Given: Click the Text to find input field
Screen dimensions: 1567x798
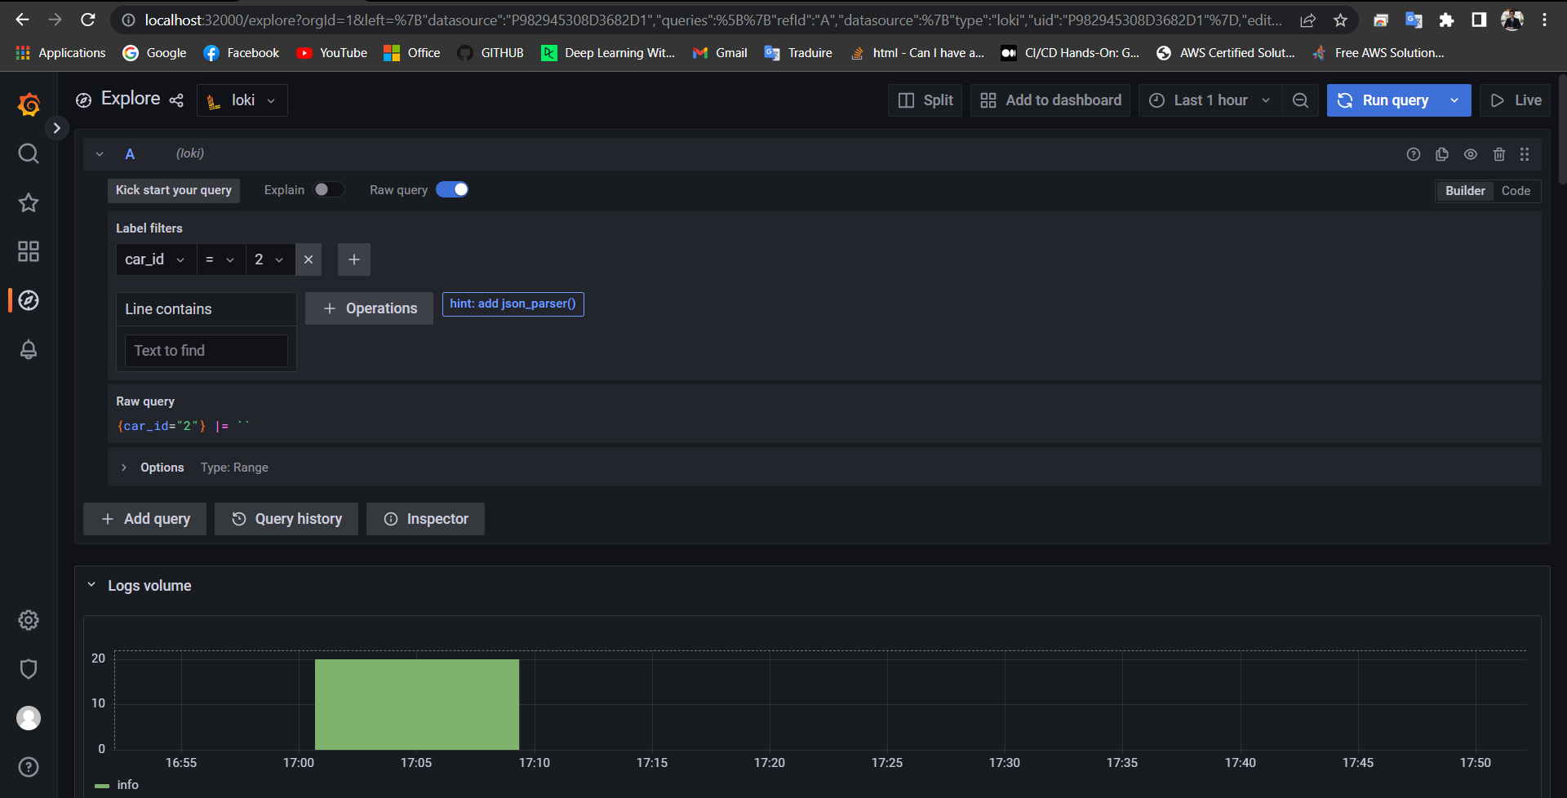Looking at the screenshot, I should 206,350.
